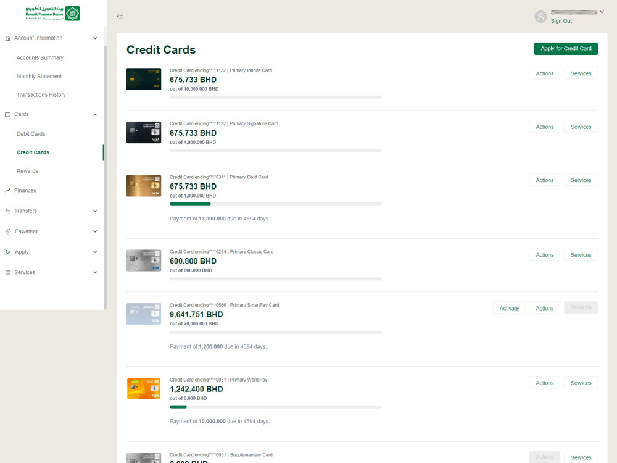The width and height of the screenshot is (617, 463).
Task: Expand the user account dropdown arrow
Action: (x=602, y=12)
